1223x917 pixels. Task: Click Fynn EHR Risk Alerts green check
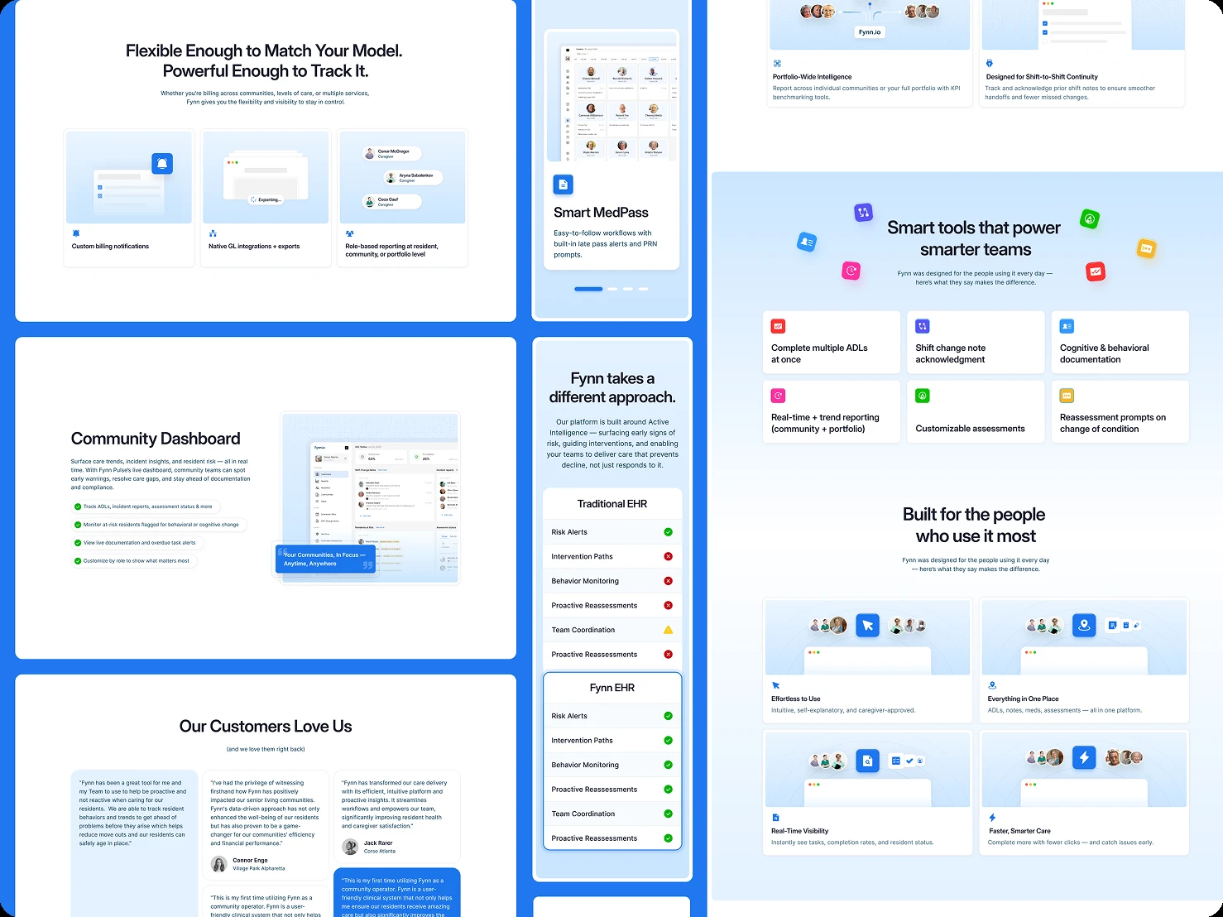(x=668, y=716)
